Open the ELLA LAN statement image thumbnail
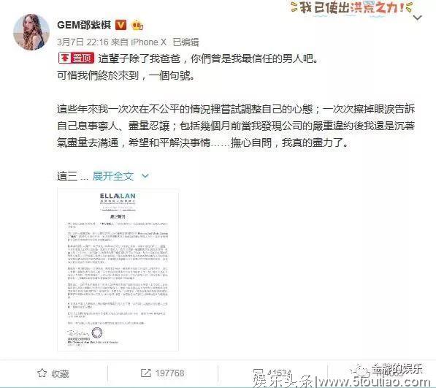436x388 pixels. pyautogui.click(x=118, y=270)
